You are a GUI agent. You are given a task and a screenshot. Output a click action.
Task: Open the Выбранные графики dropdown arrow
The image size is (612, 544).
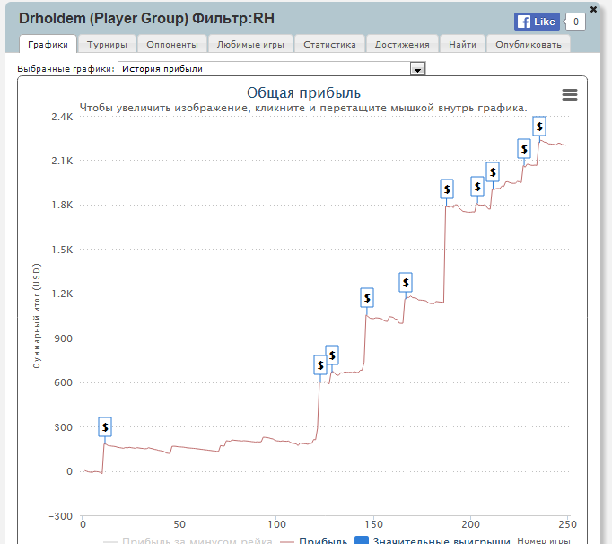coord(417,69)
